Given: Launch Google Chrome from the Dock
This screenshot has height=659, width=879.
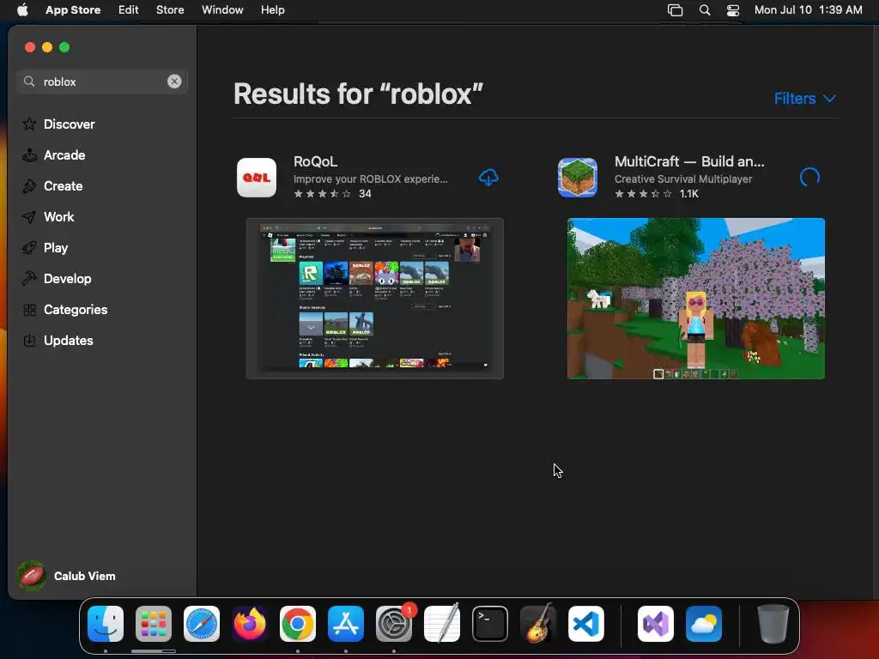Looking at the screenshot, I should [x=298, y=624].
